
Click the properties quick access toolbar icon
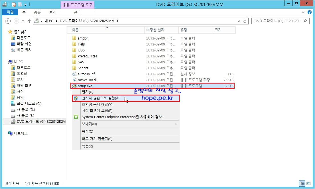(x=14, y=4)
